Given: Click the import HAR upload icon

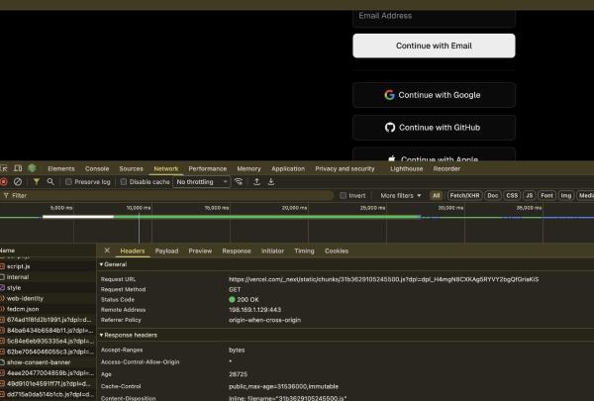Looking at the screenshot, I should click(x=256, y=182).
